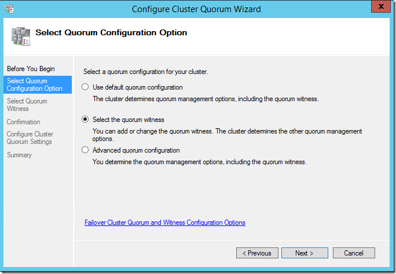The height and width of the screenshot is (274, 396).
Task: Click the wizard icon in the title bar
Action: (x=9, y=8)
